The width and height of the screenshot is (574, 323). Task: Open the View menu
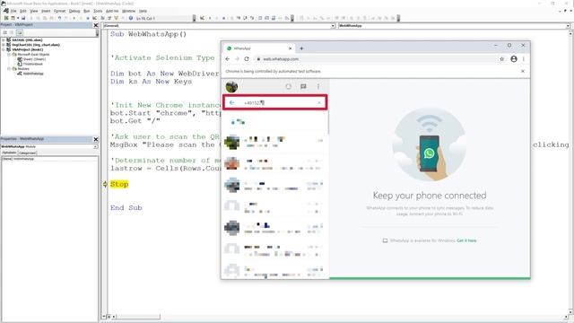(34, 11)
